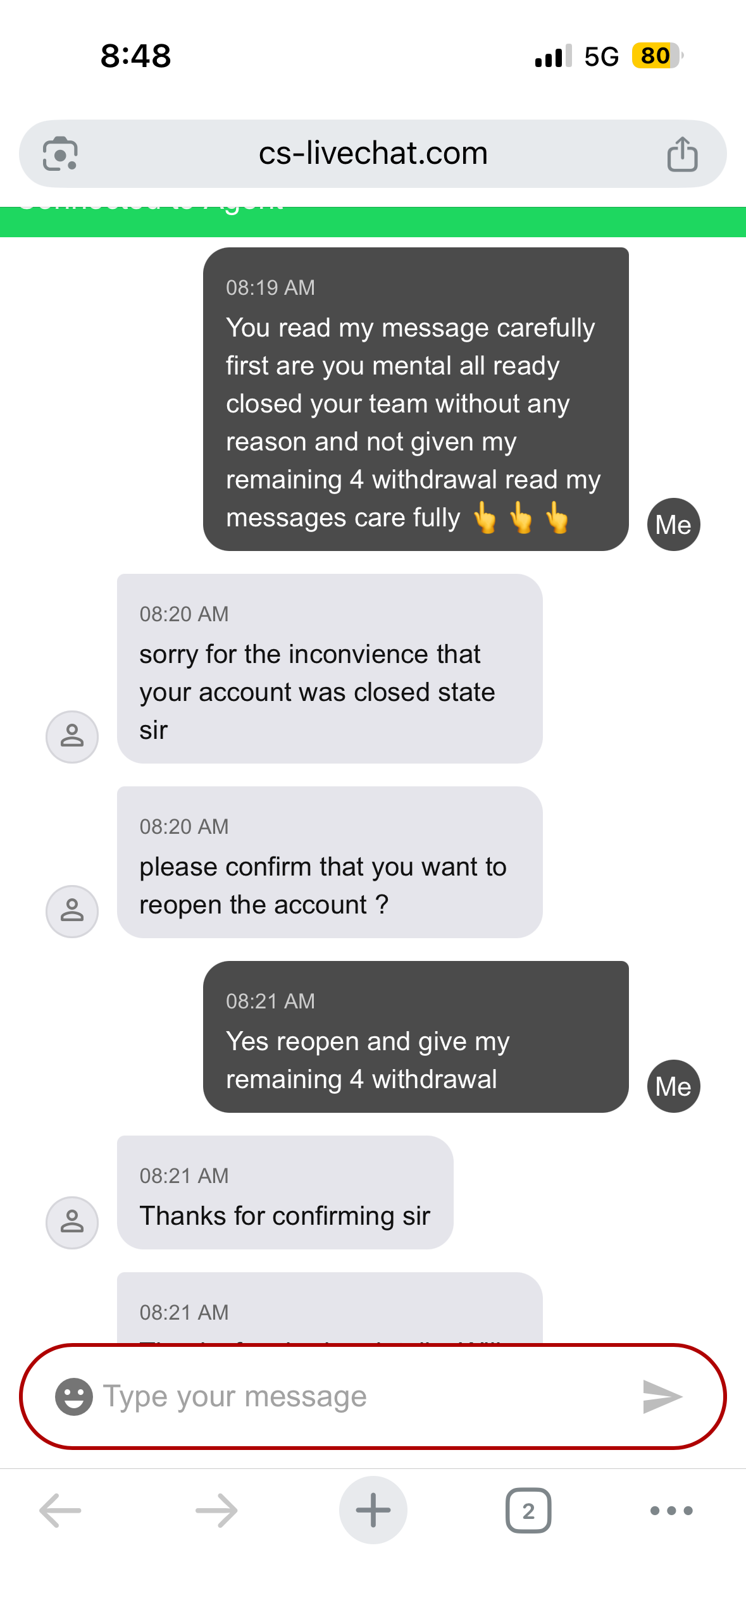
Task: Tap the 'You read my message carefully' bubble
Action: pos(415,400)
